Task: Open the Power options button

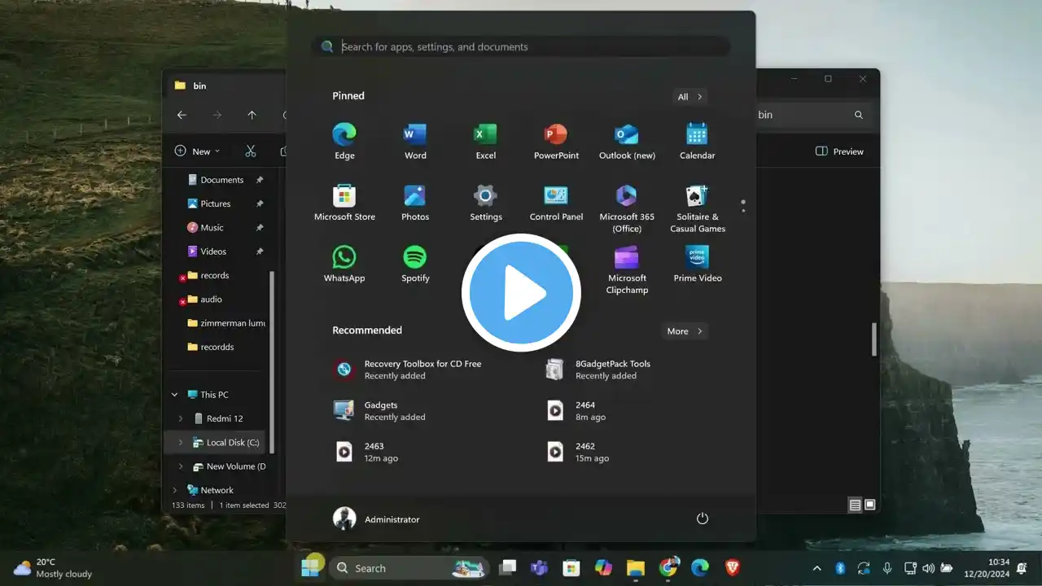Action: (x=703, y=519)
